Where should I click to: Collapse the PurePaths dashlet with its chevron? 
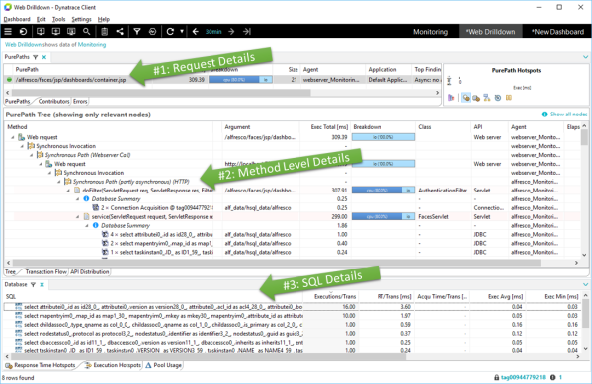586,57
